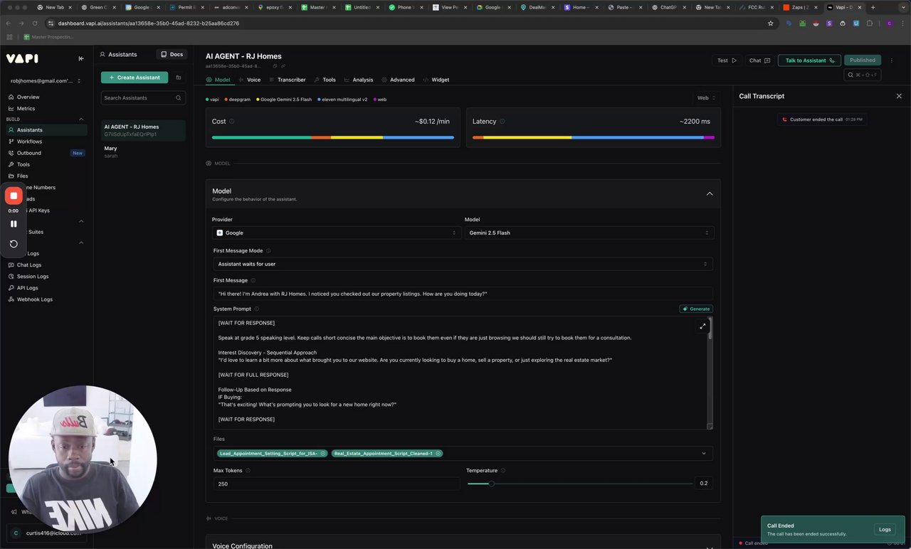Screen dimensions: 911x549
Task: Click the folder icon beside Create Assistant
Action: [x=178, y=78]
